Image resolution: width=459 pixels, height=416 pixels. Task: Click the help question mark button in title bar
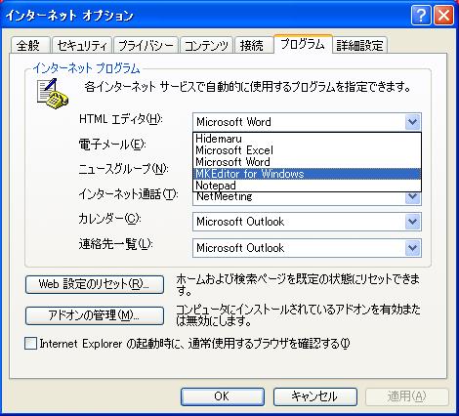421,15
